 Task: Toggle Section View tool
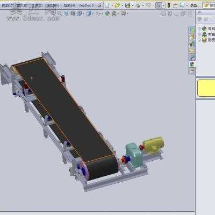[x=73, y=13]
